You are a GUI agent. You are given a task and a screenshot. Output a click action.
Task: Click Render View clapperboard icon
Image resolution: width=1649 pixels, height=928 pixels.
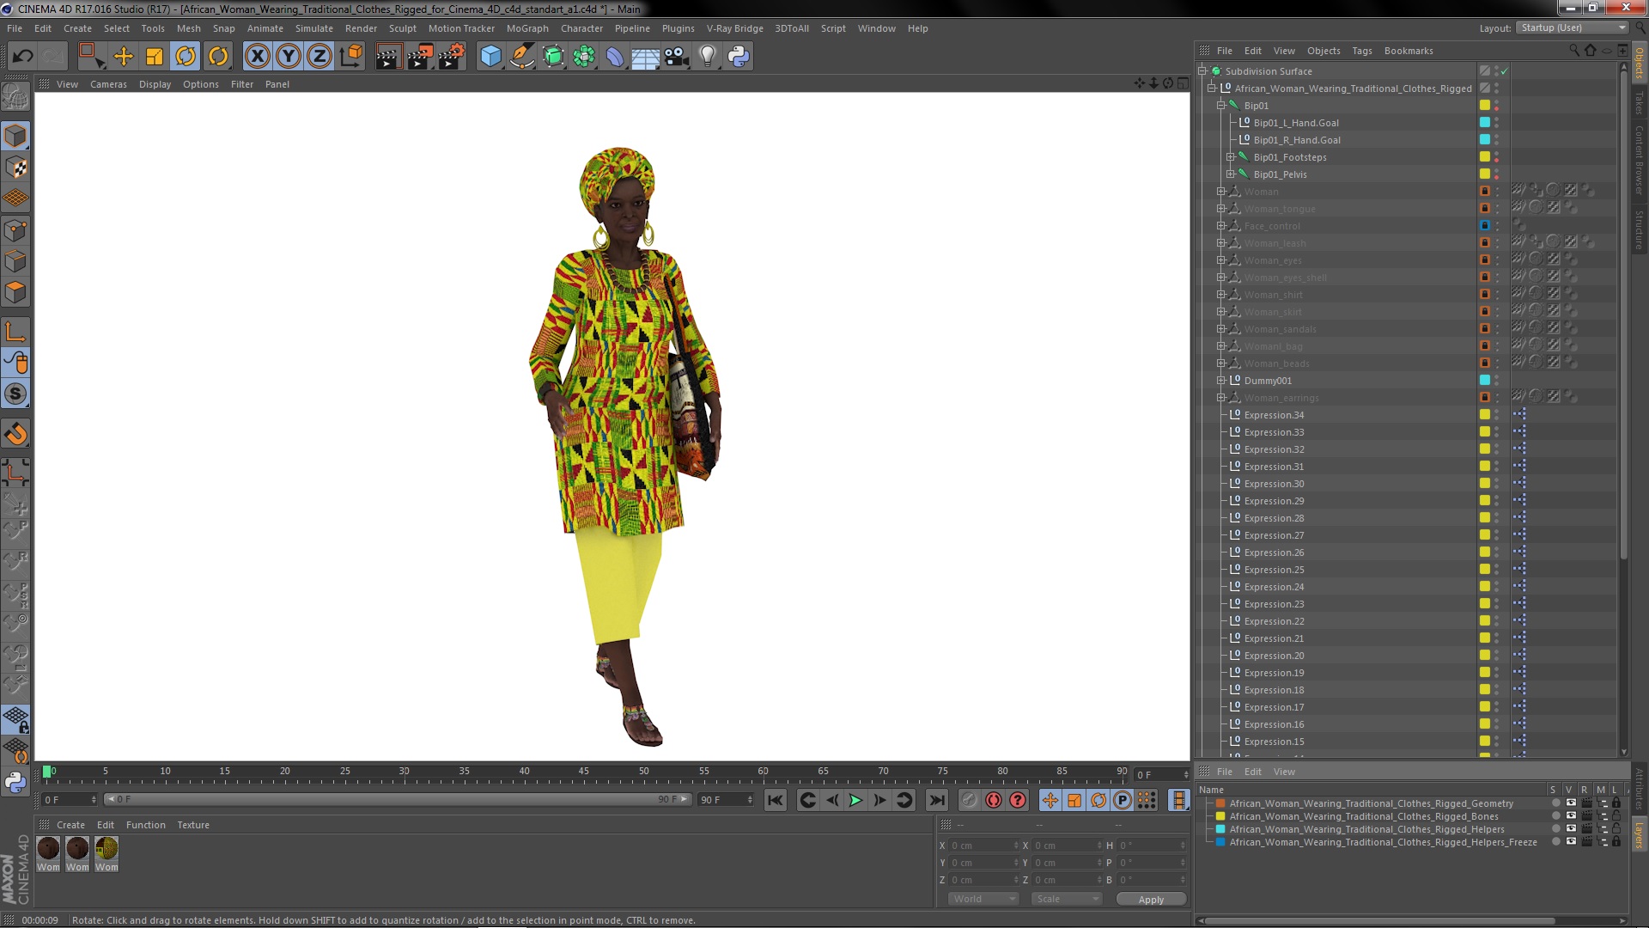click(388, 57)
